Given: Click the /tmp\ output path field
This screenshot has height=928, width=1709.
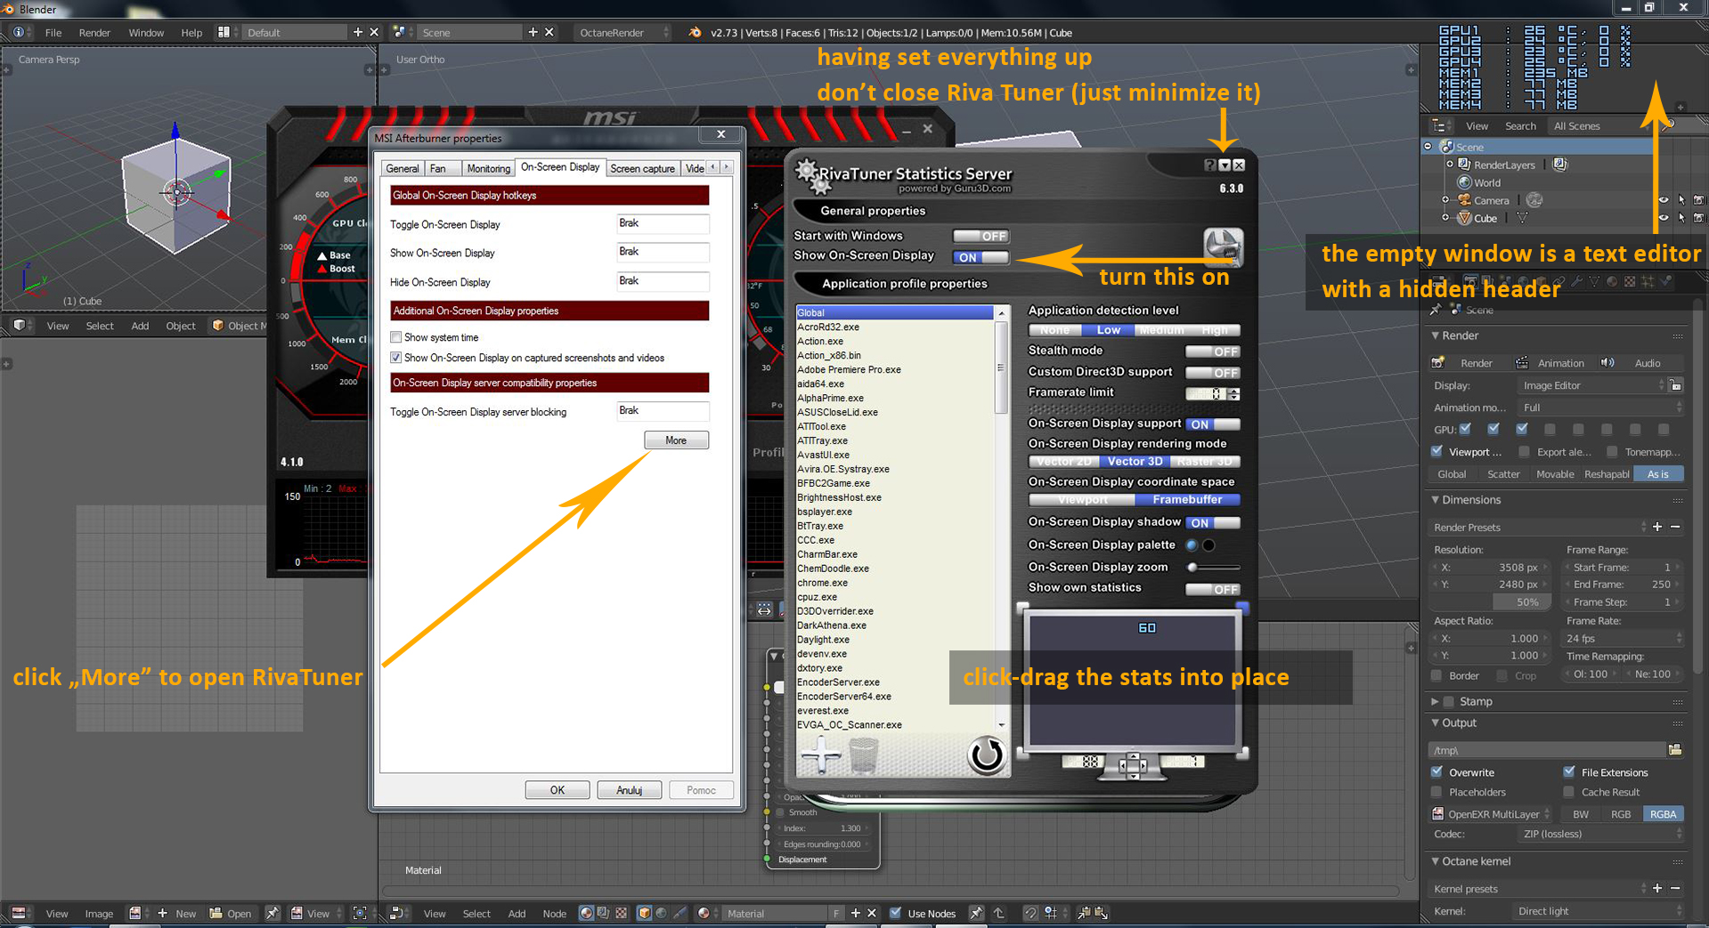Looking at the screenshot, I should [1547, 750].
